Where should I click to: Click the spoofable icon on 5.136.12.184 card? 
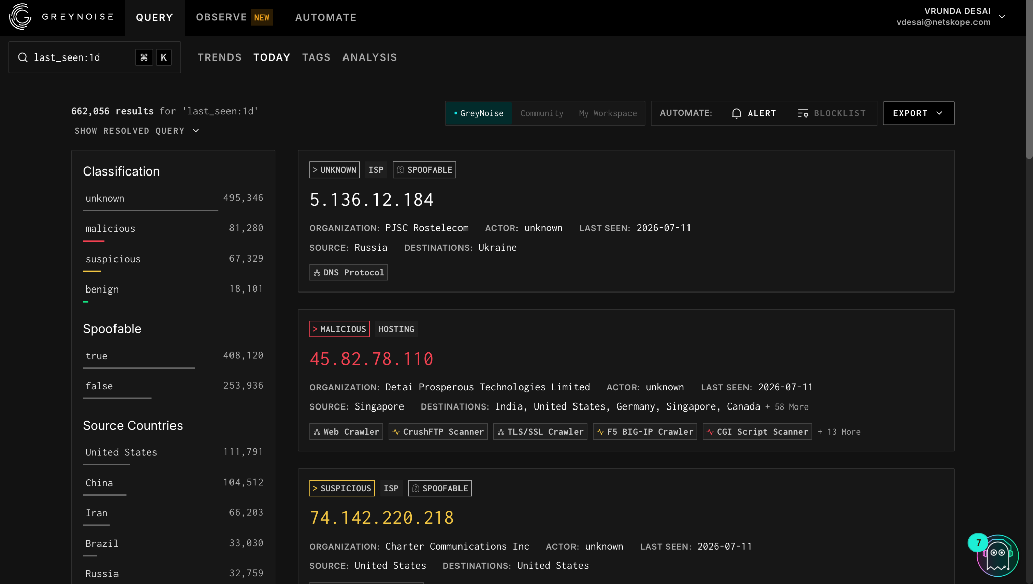400,170
